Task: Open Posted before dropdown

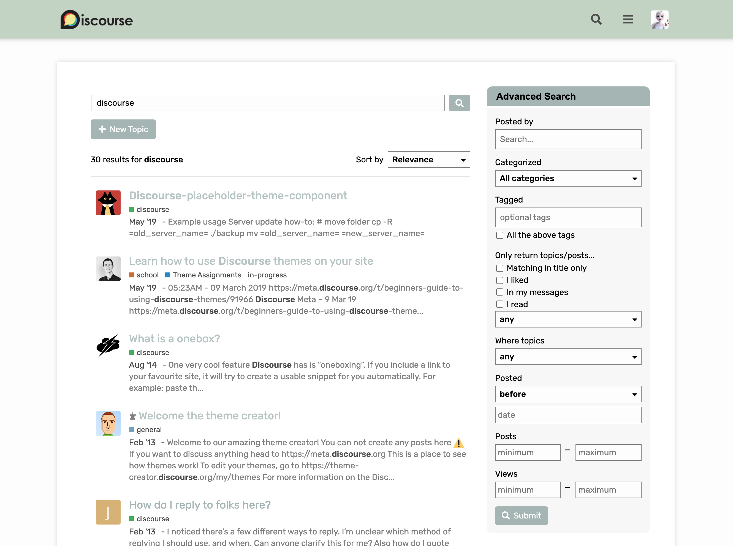Action: (568, 394)
